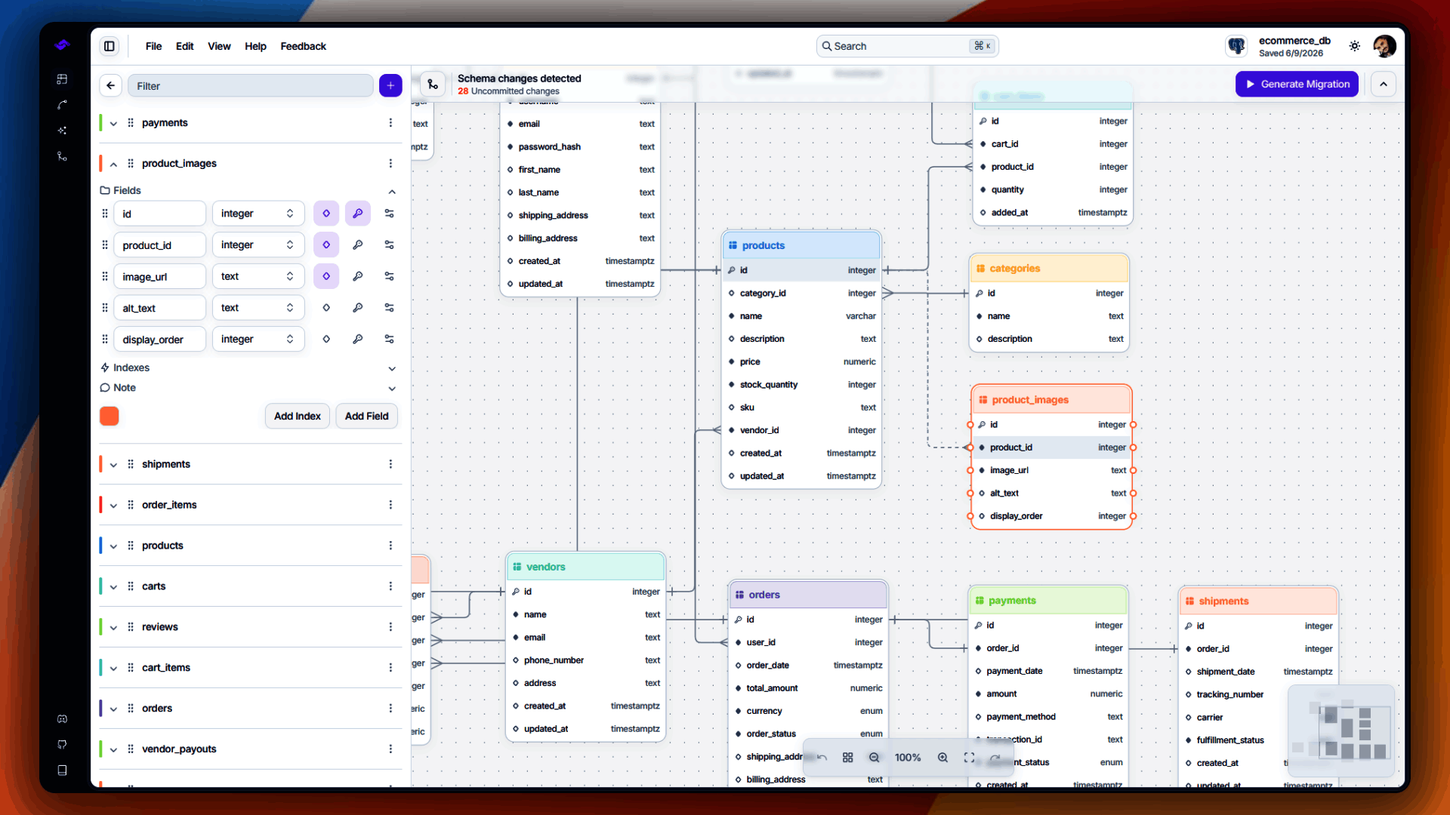
Task: Open the File menu
Action: (153, 46)
